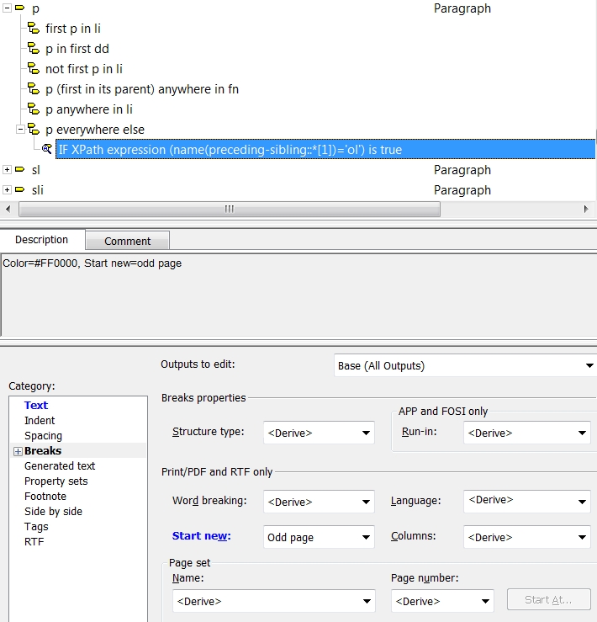
Task: Collapse the p element node
Action: pos(7,8)
